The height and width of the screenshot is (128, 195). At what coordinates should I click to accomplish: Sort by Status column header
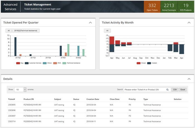(76, 99)
